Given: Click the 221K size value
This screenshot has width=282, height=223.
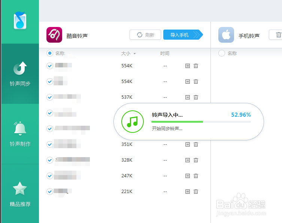Looking at the screenshot, I should 127,192.
